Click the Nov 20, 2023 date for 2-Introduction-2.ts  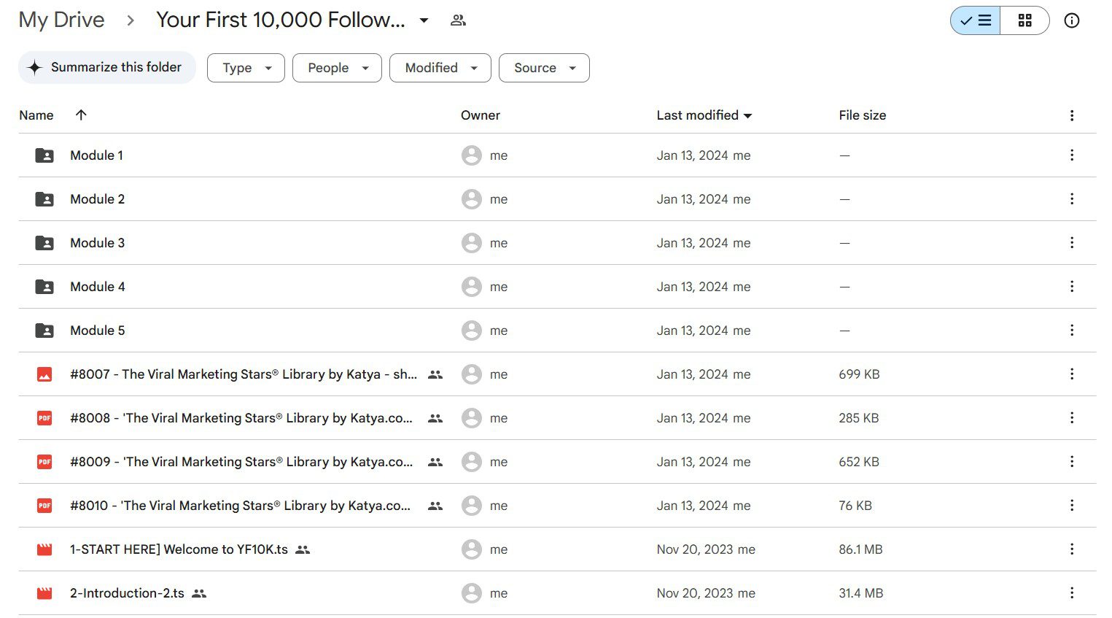pyautogui.click(x=695, y=593)
